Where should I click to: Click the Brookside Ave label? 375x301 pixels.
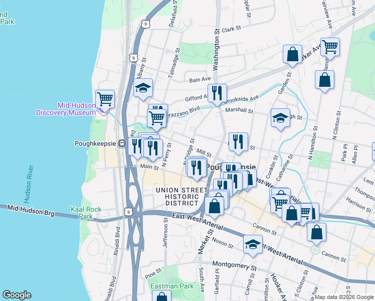[x=241, y=99]
